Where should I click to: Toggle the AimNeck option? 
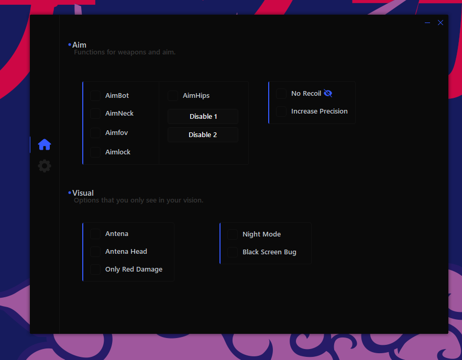95,114
